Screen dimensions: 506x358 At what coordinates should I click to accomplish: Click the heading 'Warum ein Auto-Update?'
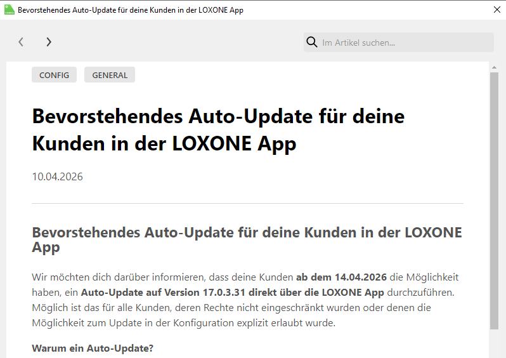[93, 348]
